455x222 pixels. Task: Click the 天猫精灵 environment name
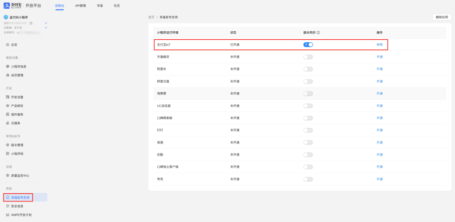coord(163,57)
